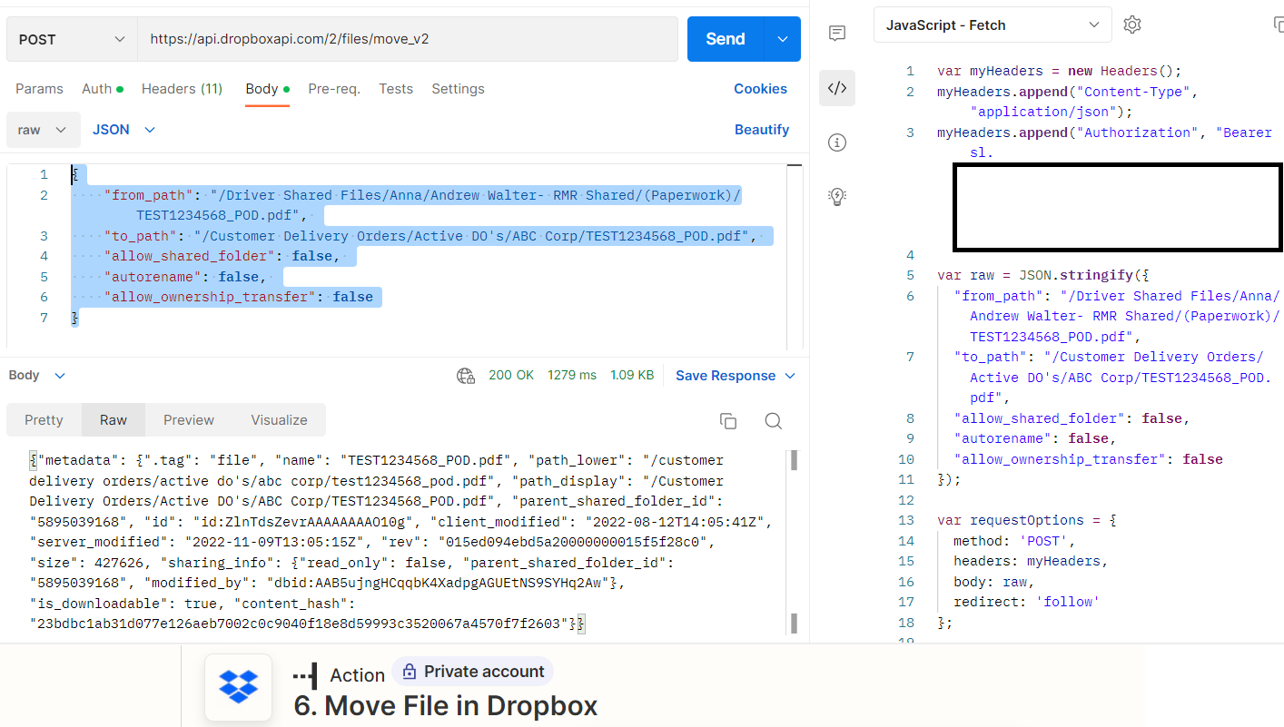Click "headers: myHeaders" line in snippet
The width and height of the screenshot is (1284, 727).
pos(1031,561)
